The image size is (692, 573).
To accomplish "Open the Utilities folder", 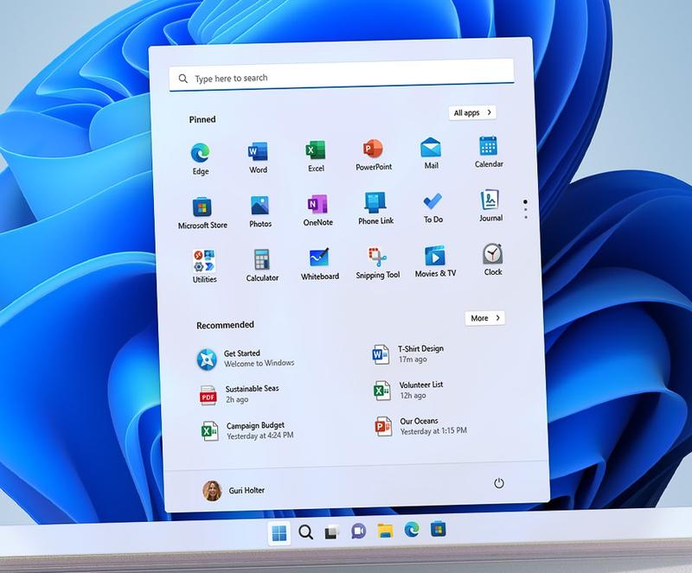I will [x=204, y=266].
